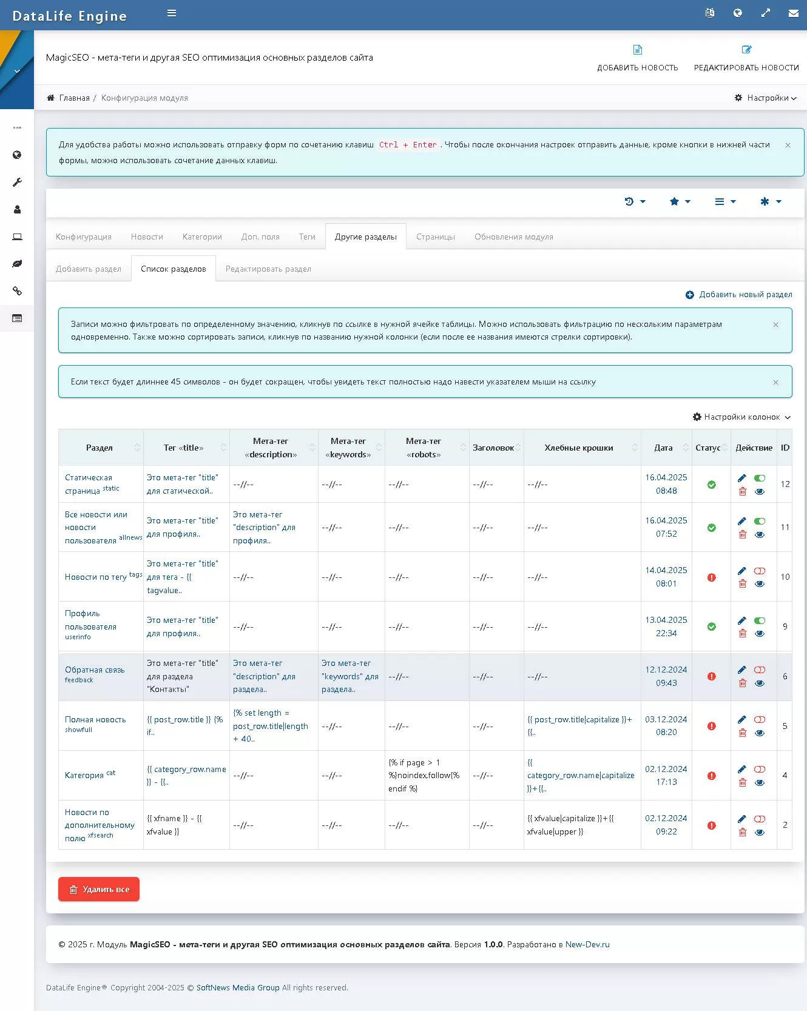Open the sidebar leaf icon
The height and width of the screenshot is (1011, 807).
[x=17, y=264]
